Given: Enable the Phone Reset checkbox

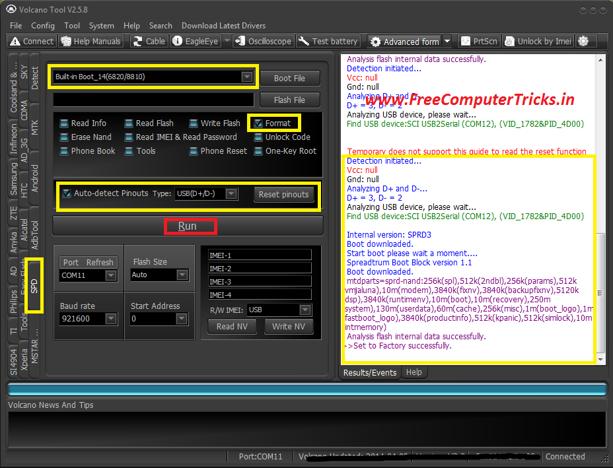Looking at the screenshot, I should pyautogui.click(x=194, y=151).
